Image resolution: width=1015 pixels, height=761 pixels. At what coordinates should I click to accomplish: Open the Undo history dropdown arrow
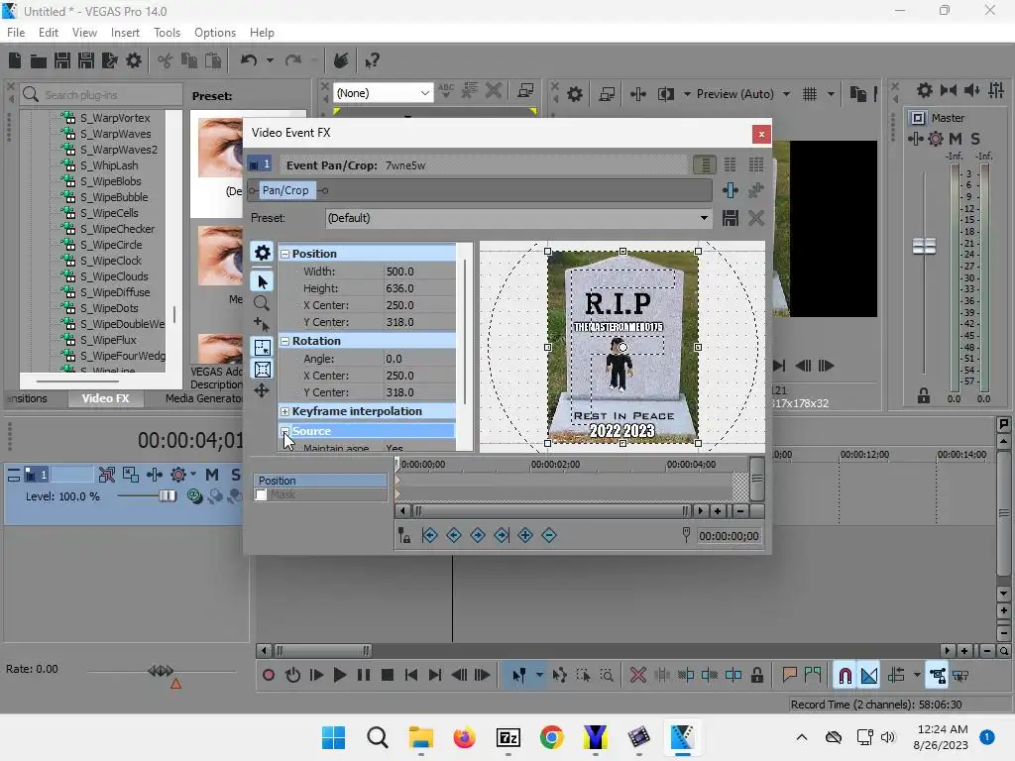pos(270,60)
